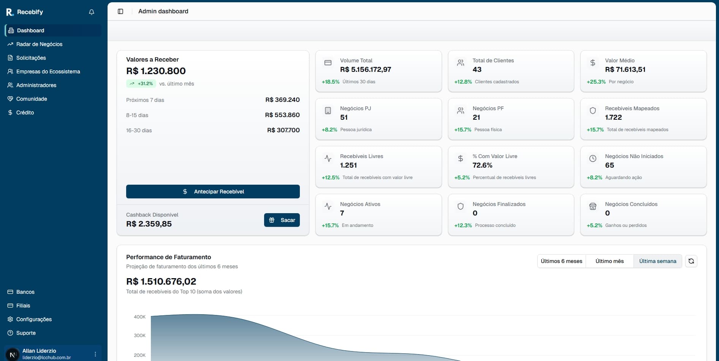Click the +31.2% growth badge
The height and width of the screenshot is (361, 719).
(x=141, y=84)
